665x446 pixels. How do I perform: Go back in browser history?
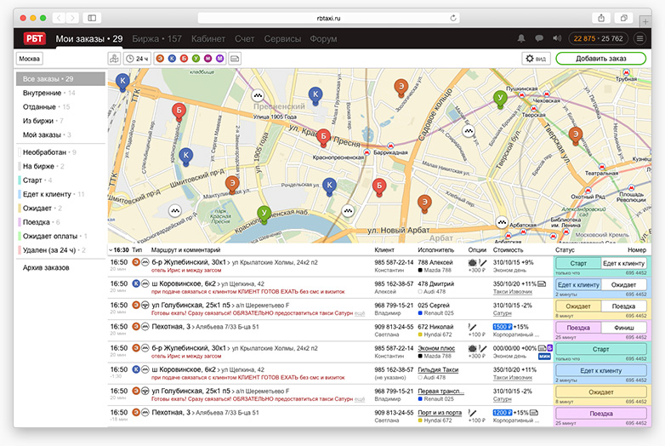(59, 18)
